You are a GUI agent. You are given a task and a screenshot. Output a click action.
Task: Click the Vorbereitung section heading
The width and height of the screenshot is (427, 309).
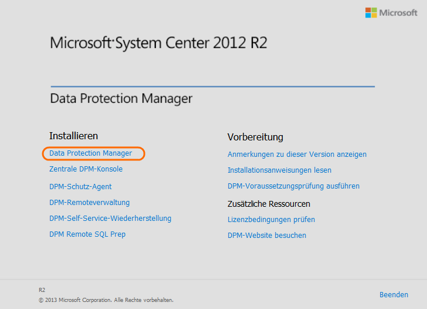tap(255, 137)
